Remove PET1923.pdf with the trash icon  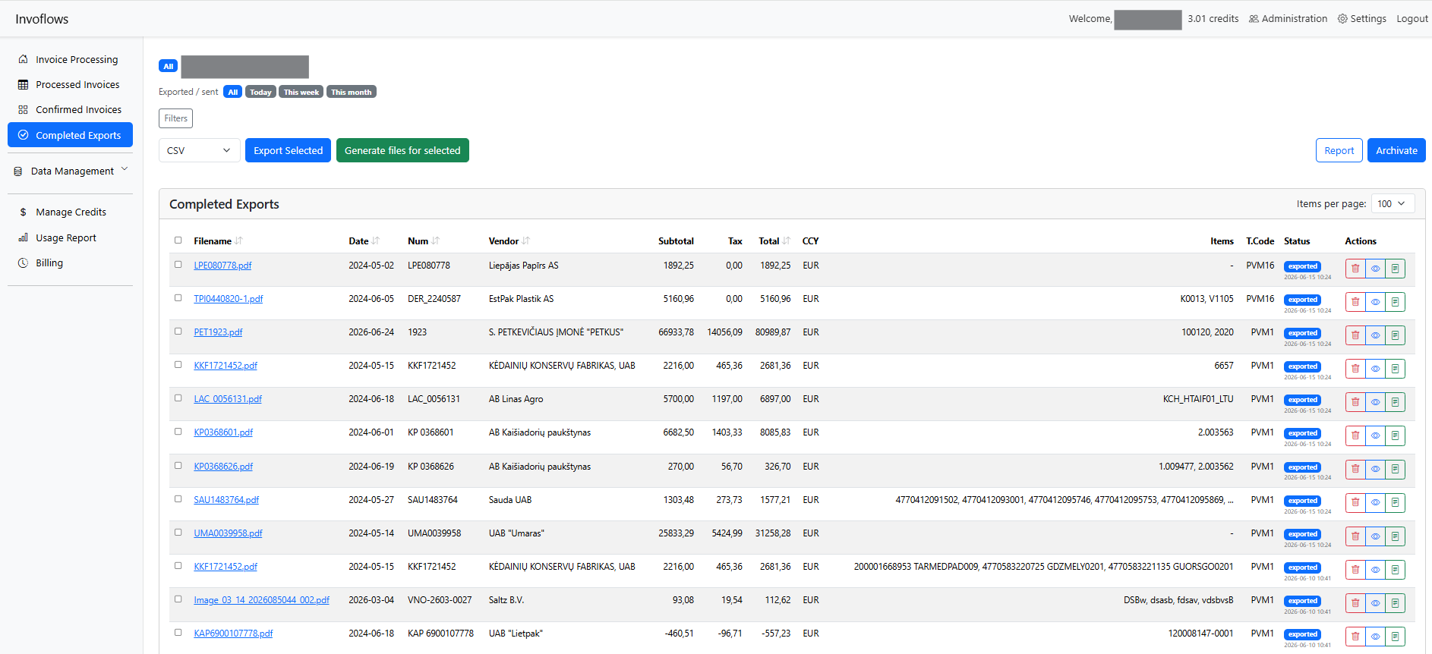pyautogui.click(x=1355, y=335)
